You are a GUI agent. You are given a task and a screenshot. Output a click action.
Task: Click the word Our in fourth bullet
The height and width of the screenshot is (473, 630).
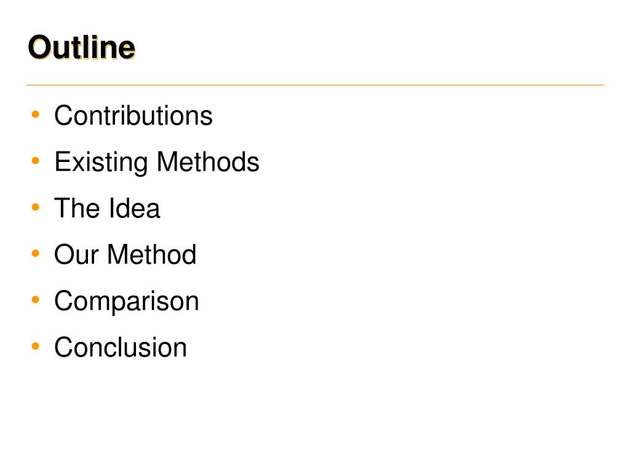(x=76, y=254)
